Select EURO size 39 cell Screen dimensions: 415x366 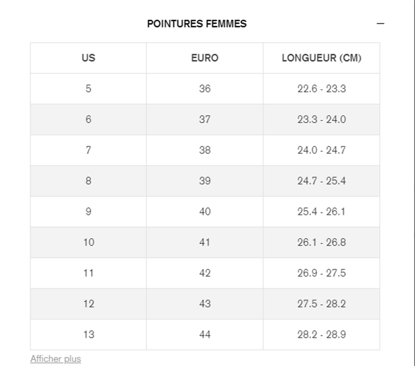205,181
